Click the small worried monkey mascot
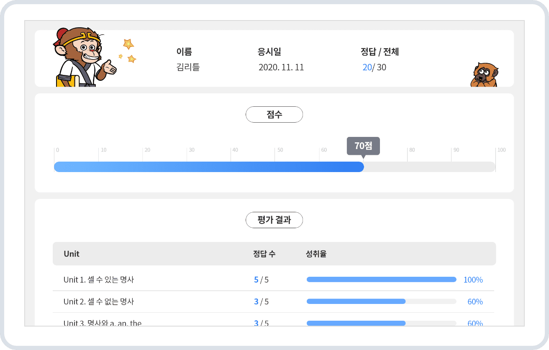Screen dimensions: 549x350 484,75
